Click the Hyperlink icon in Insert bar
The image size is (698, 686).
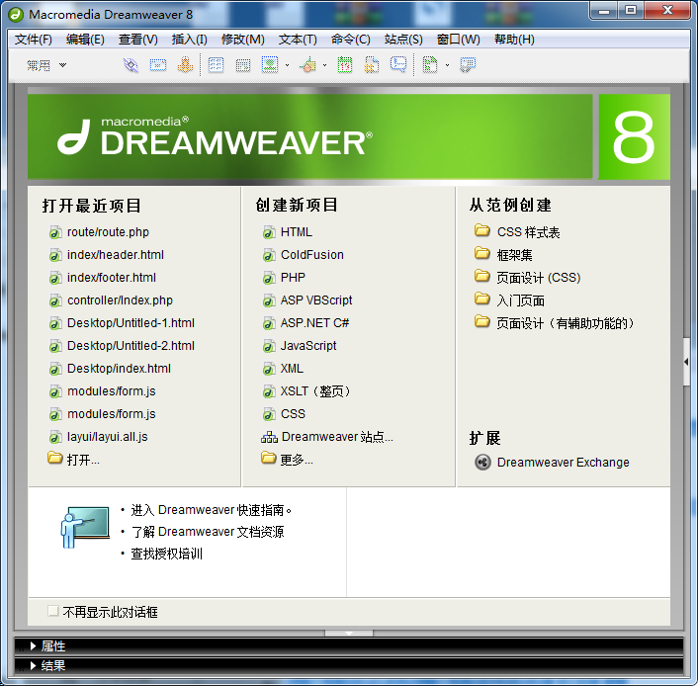point(131,65)
